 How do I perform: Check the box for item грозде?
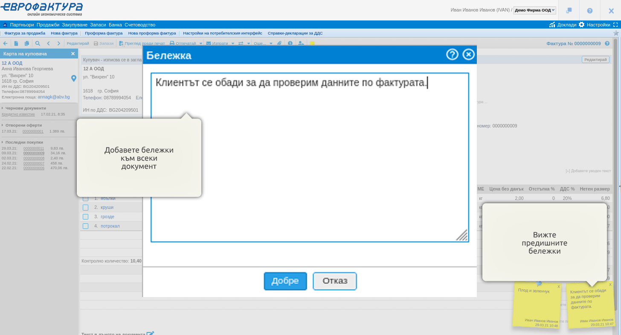click(85, 217)
